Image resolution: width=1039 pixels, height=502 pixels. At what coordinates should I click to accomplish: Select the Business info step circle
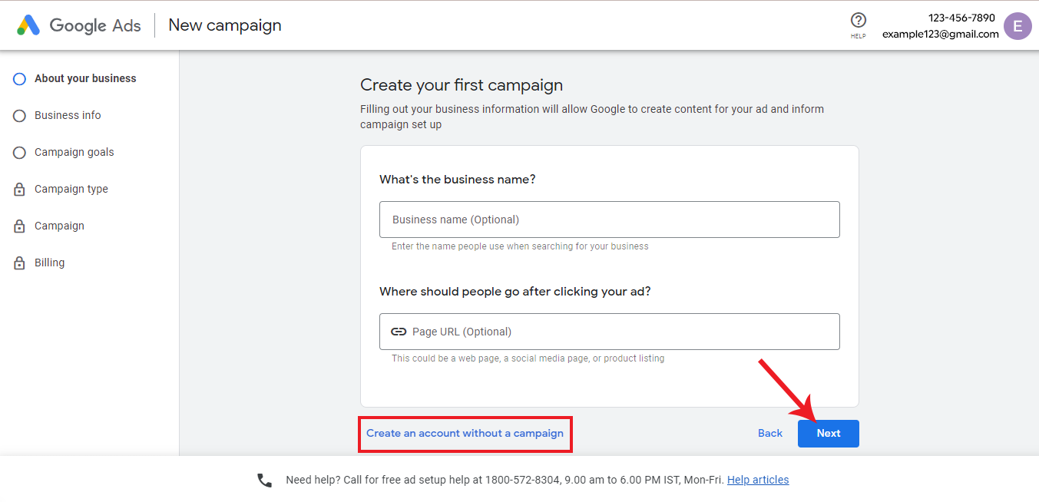(20, 115)
